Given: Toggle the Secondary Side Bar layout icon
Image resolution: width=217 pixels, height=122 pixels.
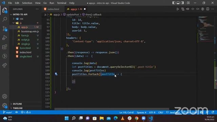Looking at the screenshot, I should 182,3.
